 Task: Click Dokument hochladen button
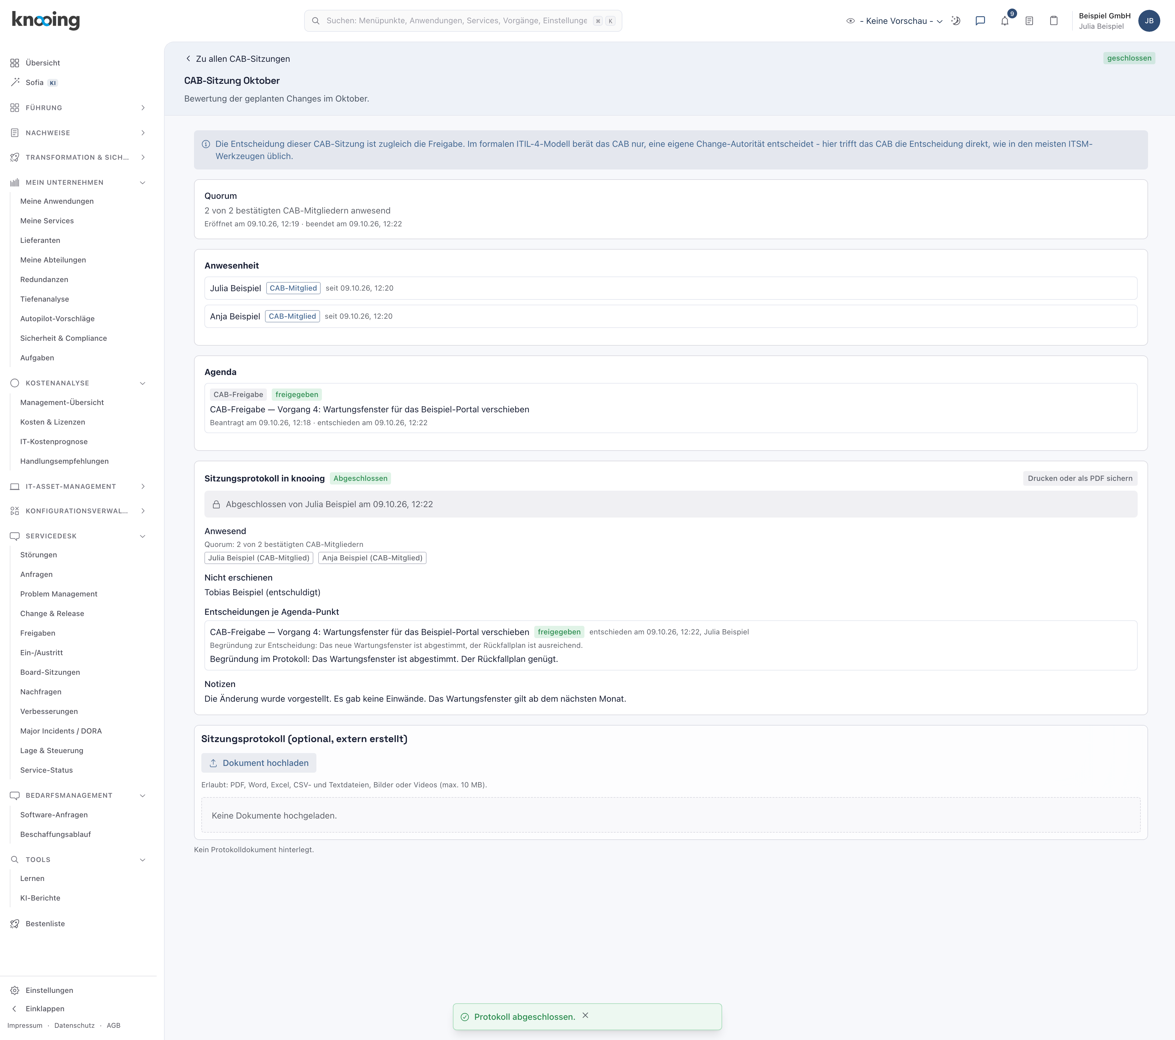[x=259, y=763]
